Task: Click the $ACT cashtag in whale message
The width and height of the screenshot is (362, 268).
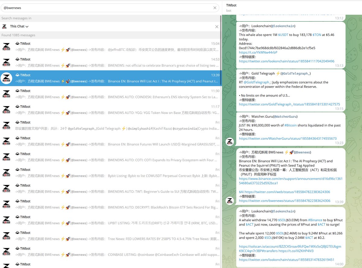Action: tap(249, 225)
